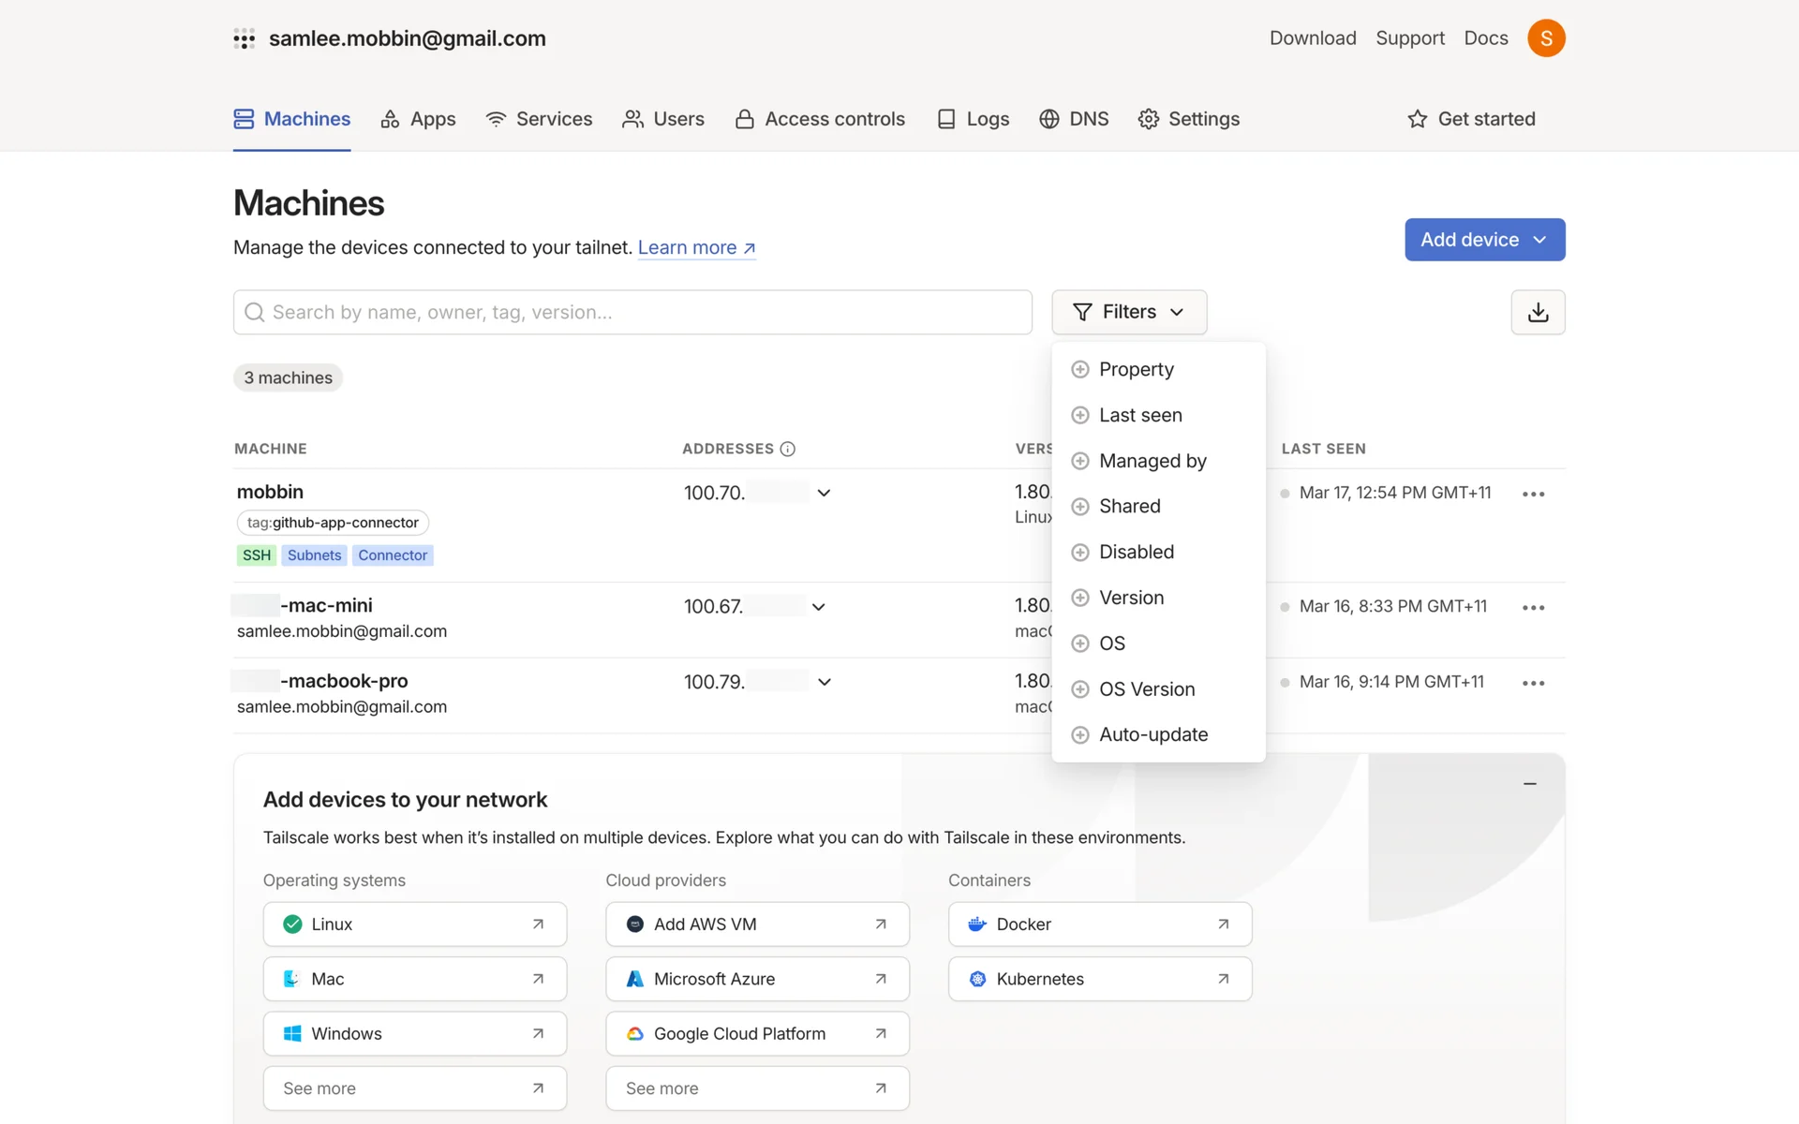The width and height of the screenshot is (1799, 1124).
Task: Open the Docker container setup link
Action: pos(1099,924)
